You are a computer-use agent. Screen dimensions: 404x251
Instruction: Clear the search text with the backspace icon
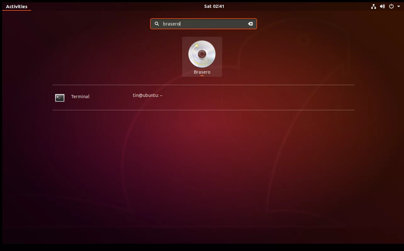pyautogui.click(x=250, y=24)
